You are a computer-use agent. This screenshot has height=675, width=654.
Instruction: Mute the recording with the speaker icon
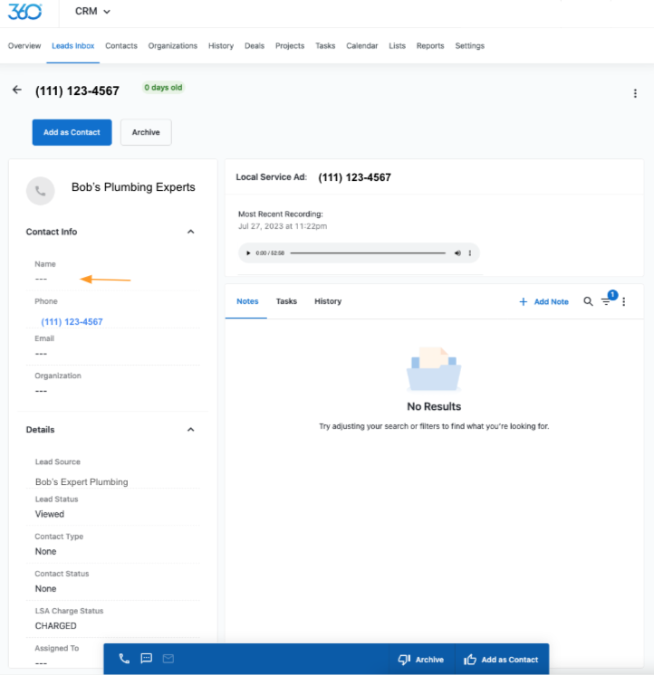point(457,253)
